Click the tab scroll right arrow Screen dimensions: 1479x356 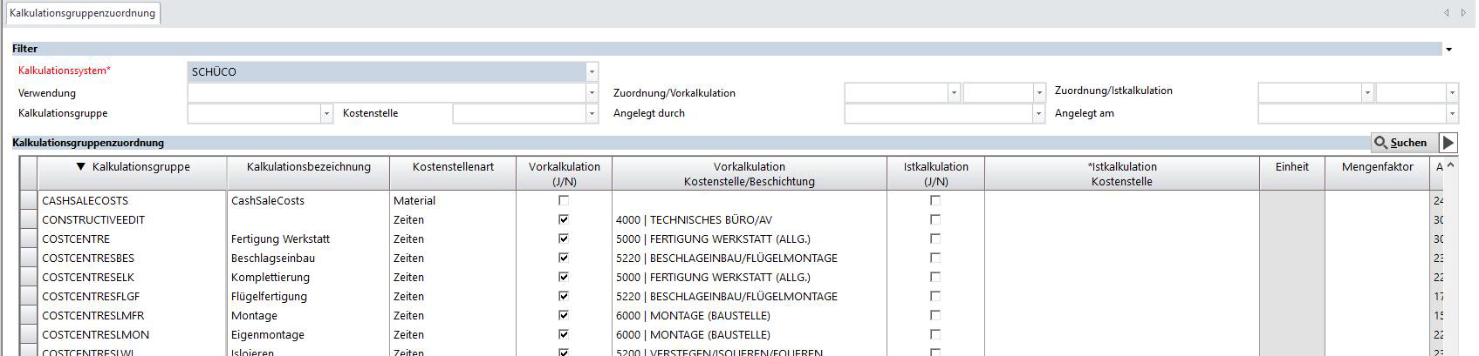1463,13
